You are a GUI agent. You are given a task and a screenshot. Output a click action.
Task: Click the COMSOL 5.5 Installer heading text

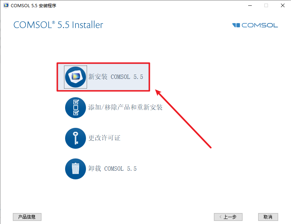[58, 25]
